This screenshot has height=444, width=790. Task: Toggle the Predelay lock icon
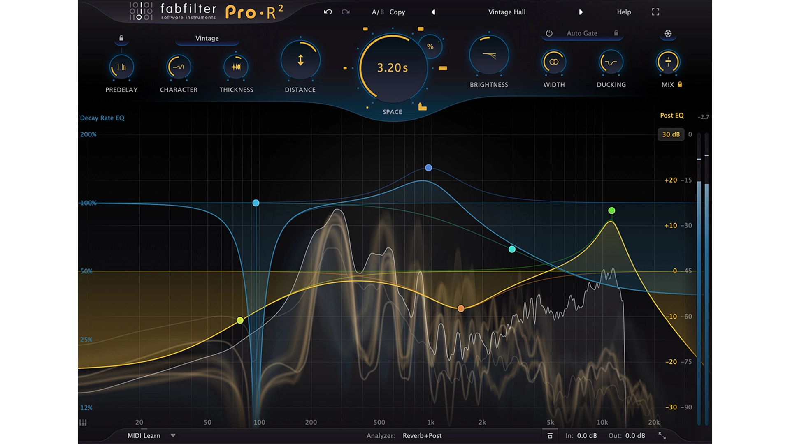pyautogui.click(x=121, y=38)
